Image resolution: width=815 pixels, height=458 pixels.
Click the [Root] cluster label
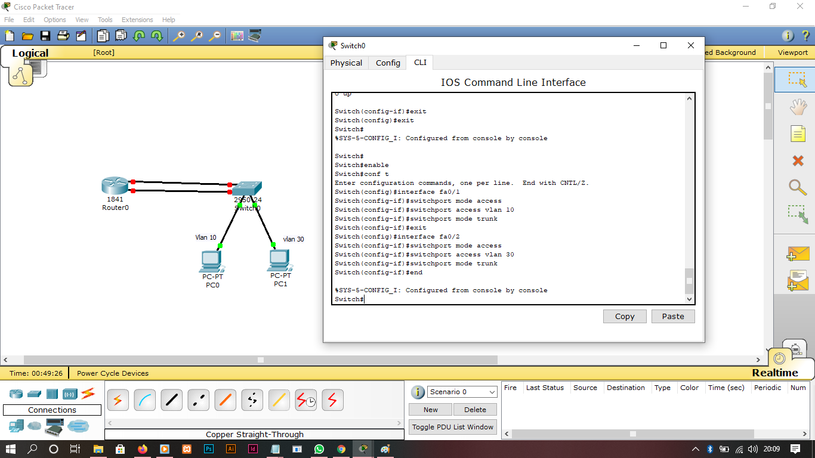pos(104,52)
